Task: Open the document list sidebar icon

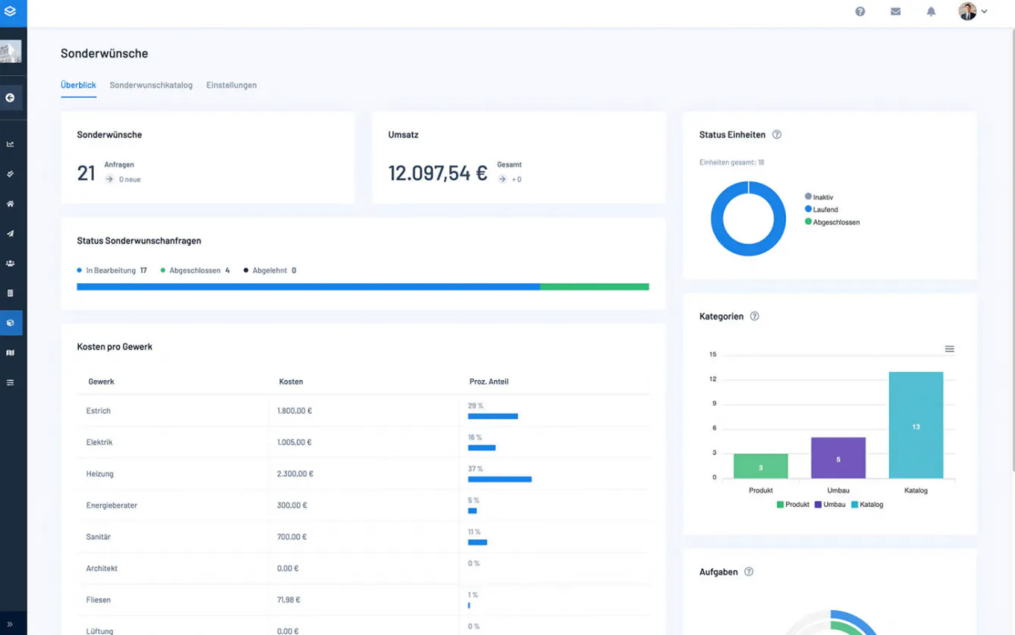Action: pyautogui.click(x=11, y=293)
